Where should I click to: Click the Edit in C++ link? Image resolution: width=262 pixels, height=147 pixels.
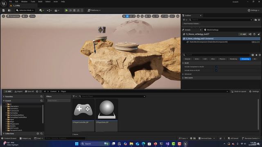255,42
